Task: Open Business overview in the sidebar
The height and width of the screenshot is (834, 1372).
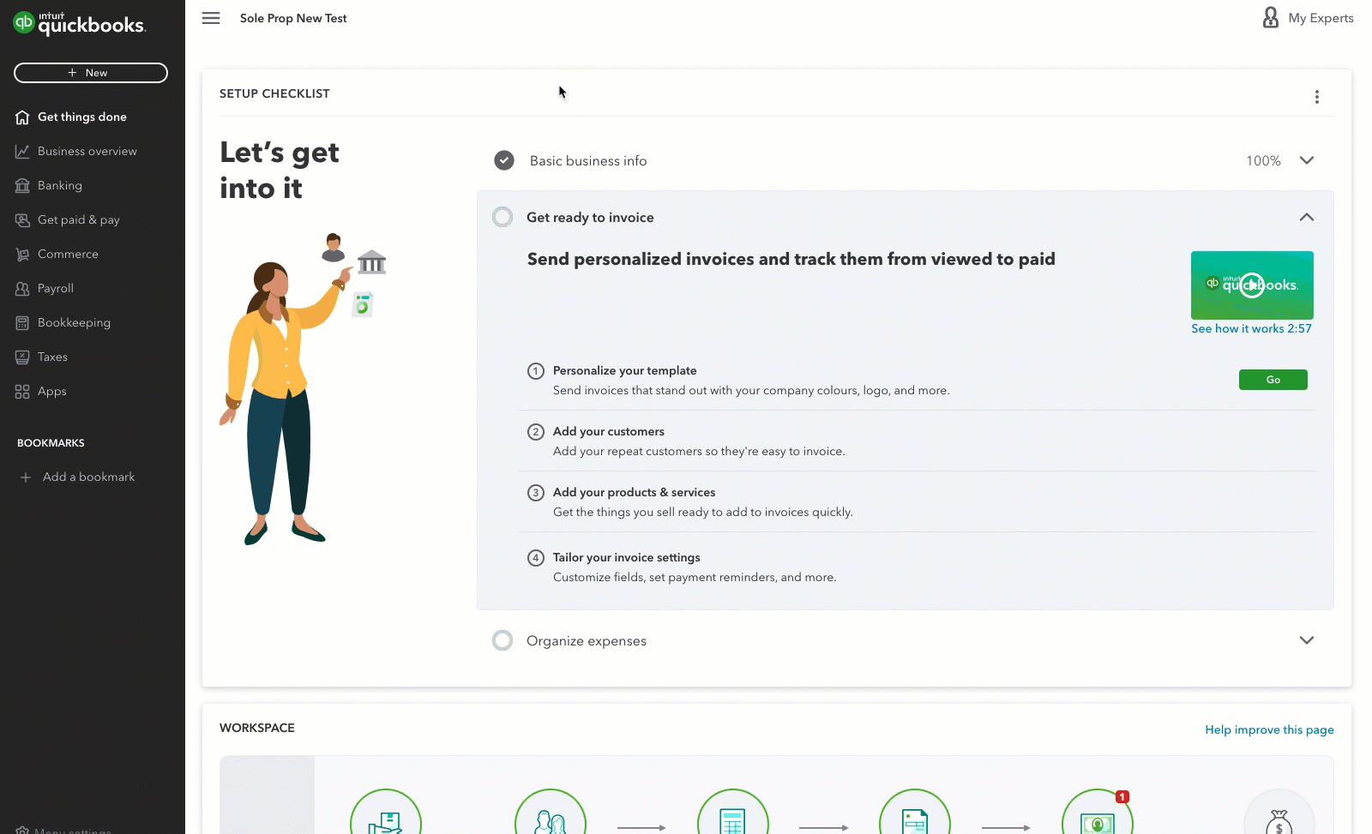Action: [x=87, y=152]
